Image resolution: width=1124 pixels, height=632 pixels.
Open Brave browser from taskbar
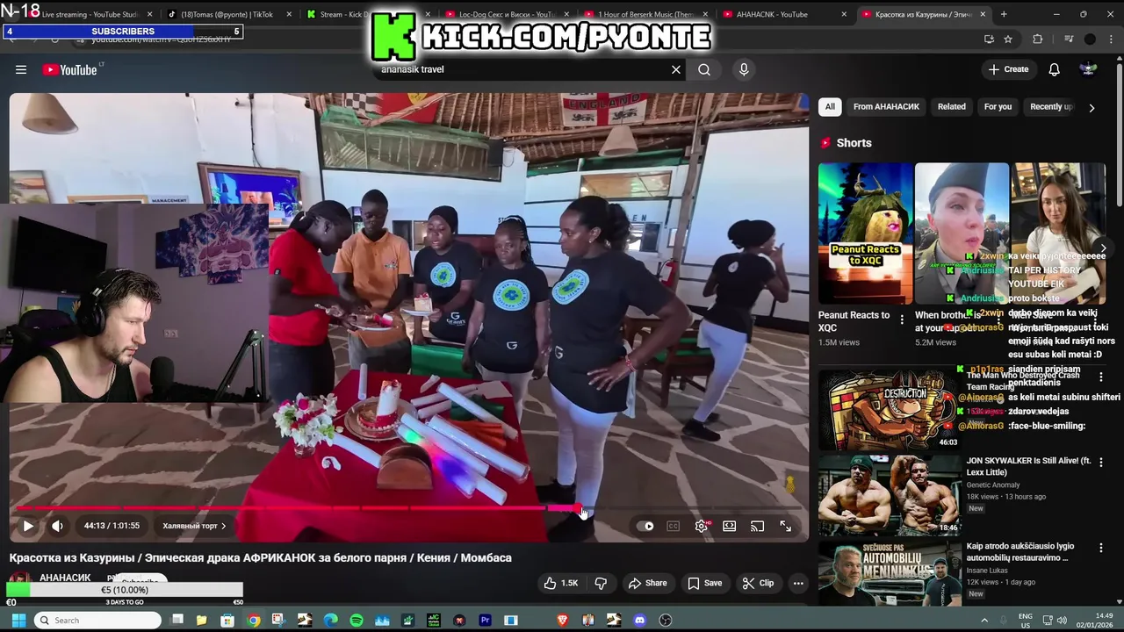[563, 621]
